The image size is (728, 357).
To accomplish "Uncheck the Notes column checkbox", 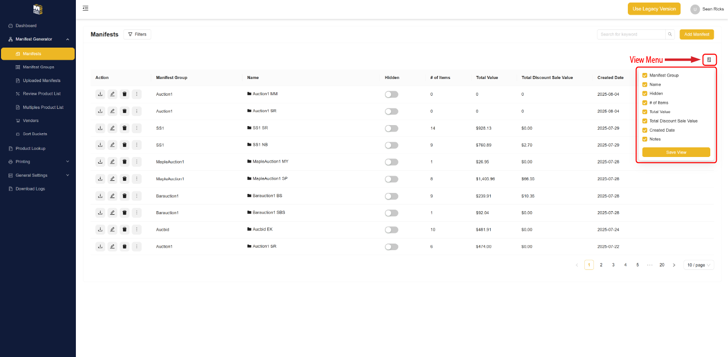I will pyautogui.click(x=645, y=139).
